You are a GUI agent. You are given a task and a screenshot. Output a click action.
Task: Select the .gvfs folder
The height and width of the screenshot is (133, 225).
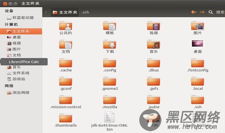pyautogui.click(x=154, y=83)
